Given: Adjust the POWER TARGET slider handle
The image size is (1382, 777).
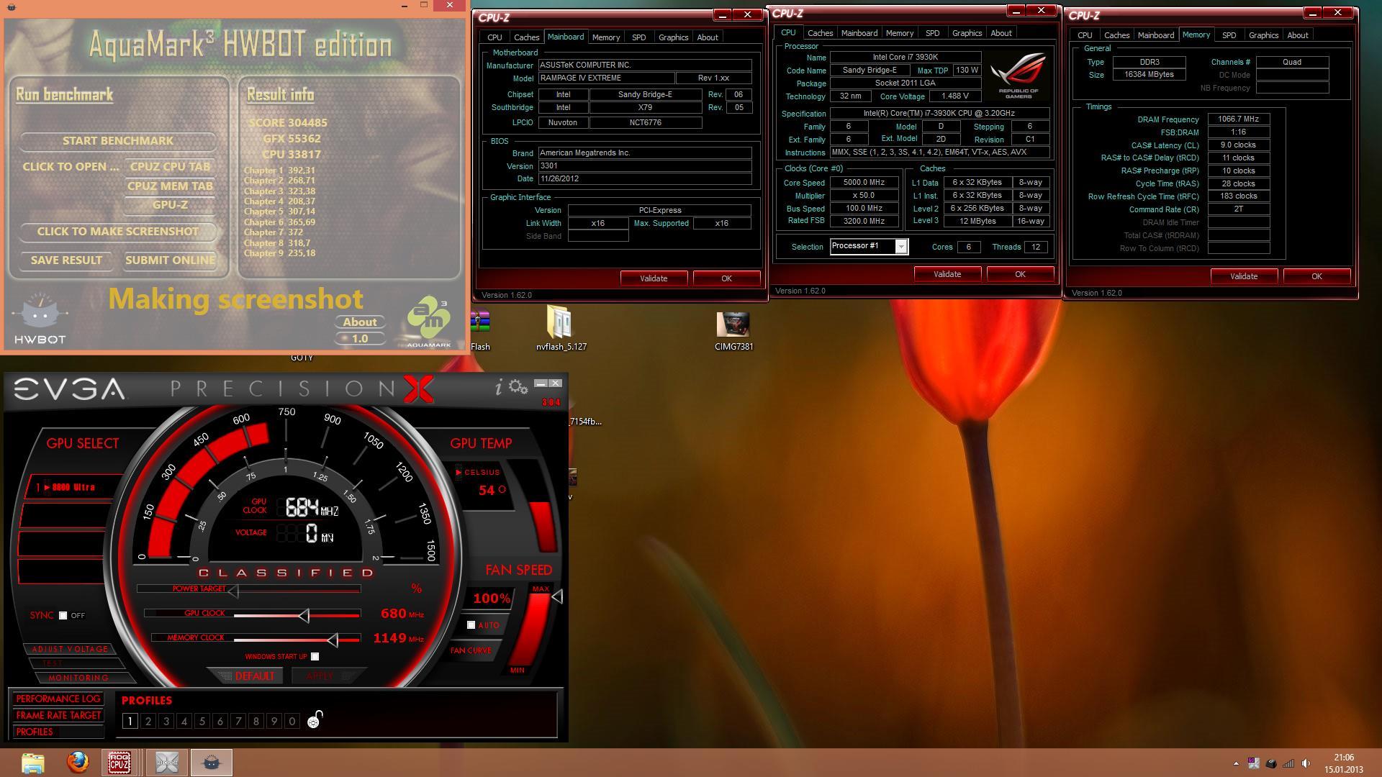Looking at the screenshot, I should (x=233, y=590).
